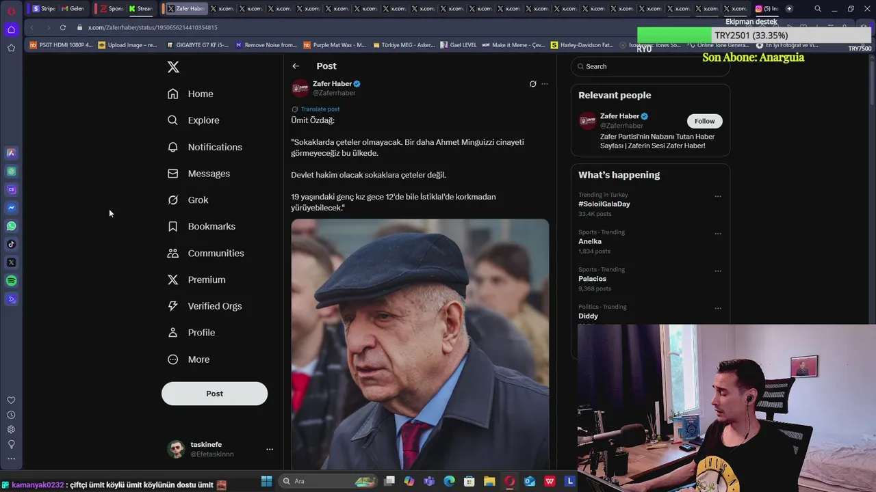Open X/Twitter in Opera sidebar

click(x=11, y=262)
